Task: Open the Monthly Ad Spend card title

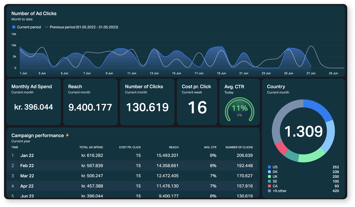Action: coord(32,87)
